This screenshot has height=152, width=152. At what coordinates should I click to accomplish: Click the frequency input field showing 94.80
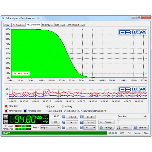coord(56,116)
